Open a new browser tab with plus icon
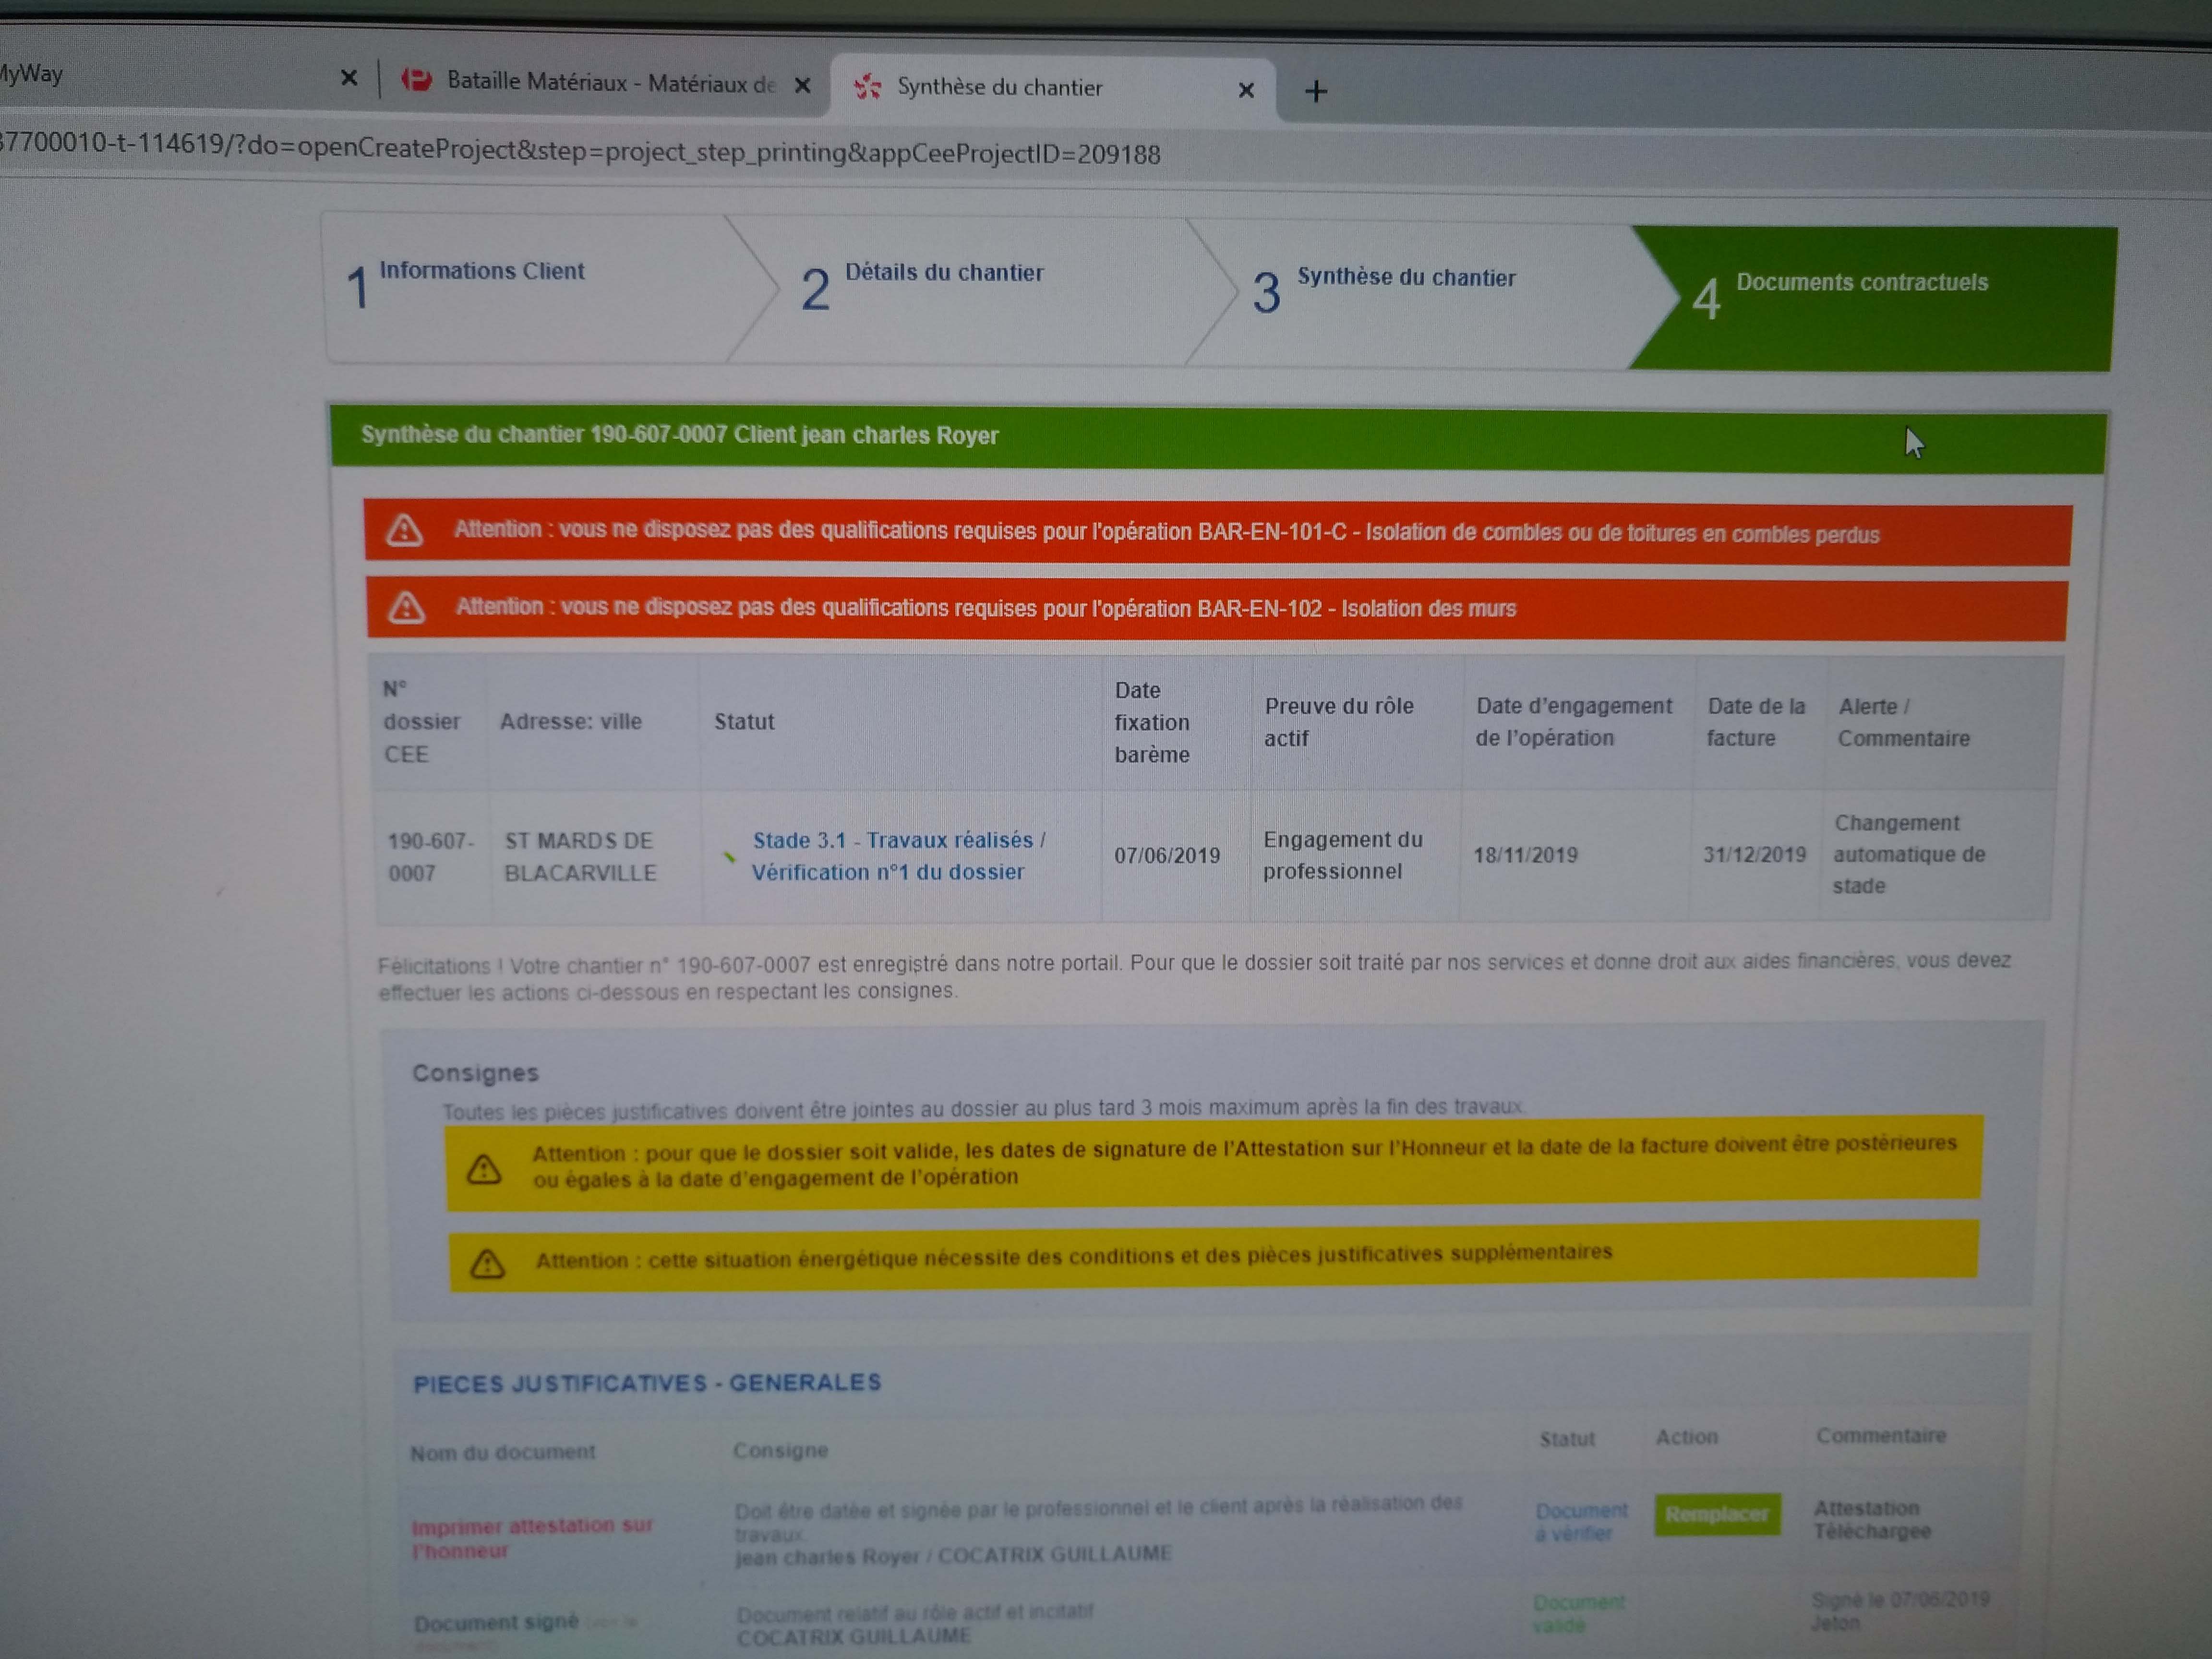The image size is (2212, 1659). pyautogui.click(x=1316, y=92)
